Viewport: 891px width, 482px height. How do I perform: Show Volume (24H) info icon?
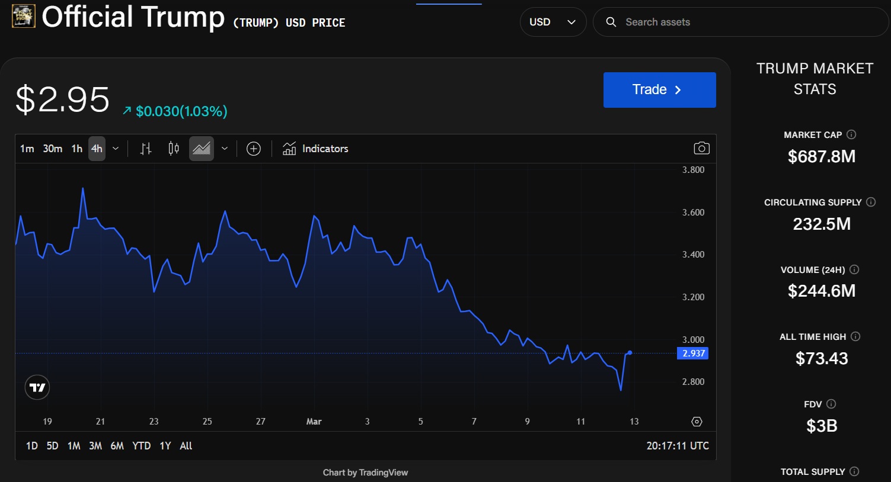coord(854,269)
